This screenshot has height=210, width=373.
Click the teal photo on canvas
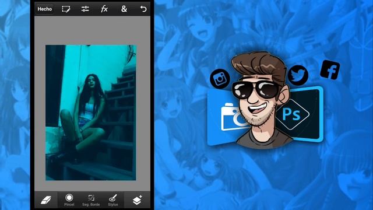click(91, 113)
